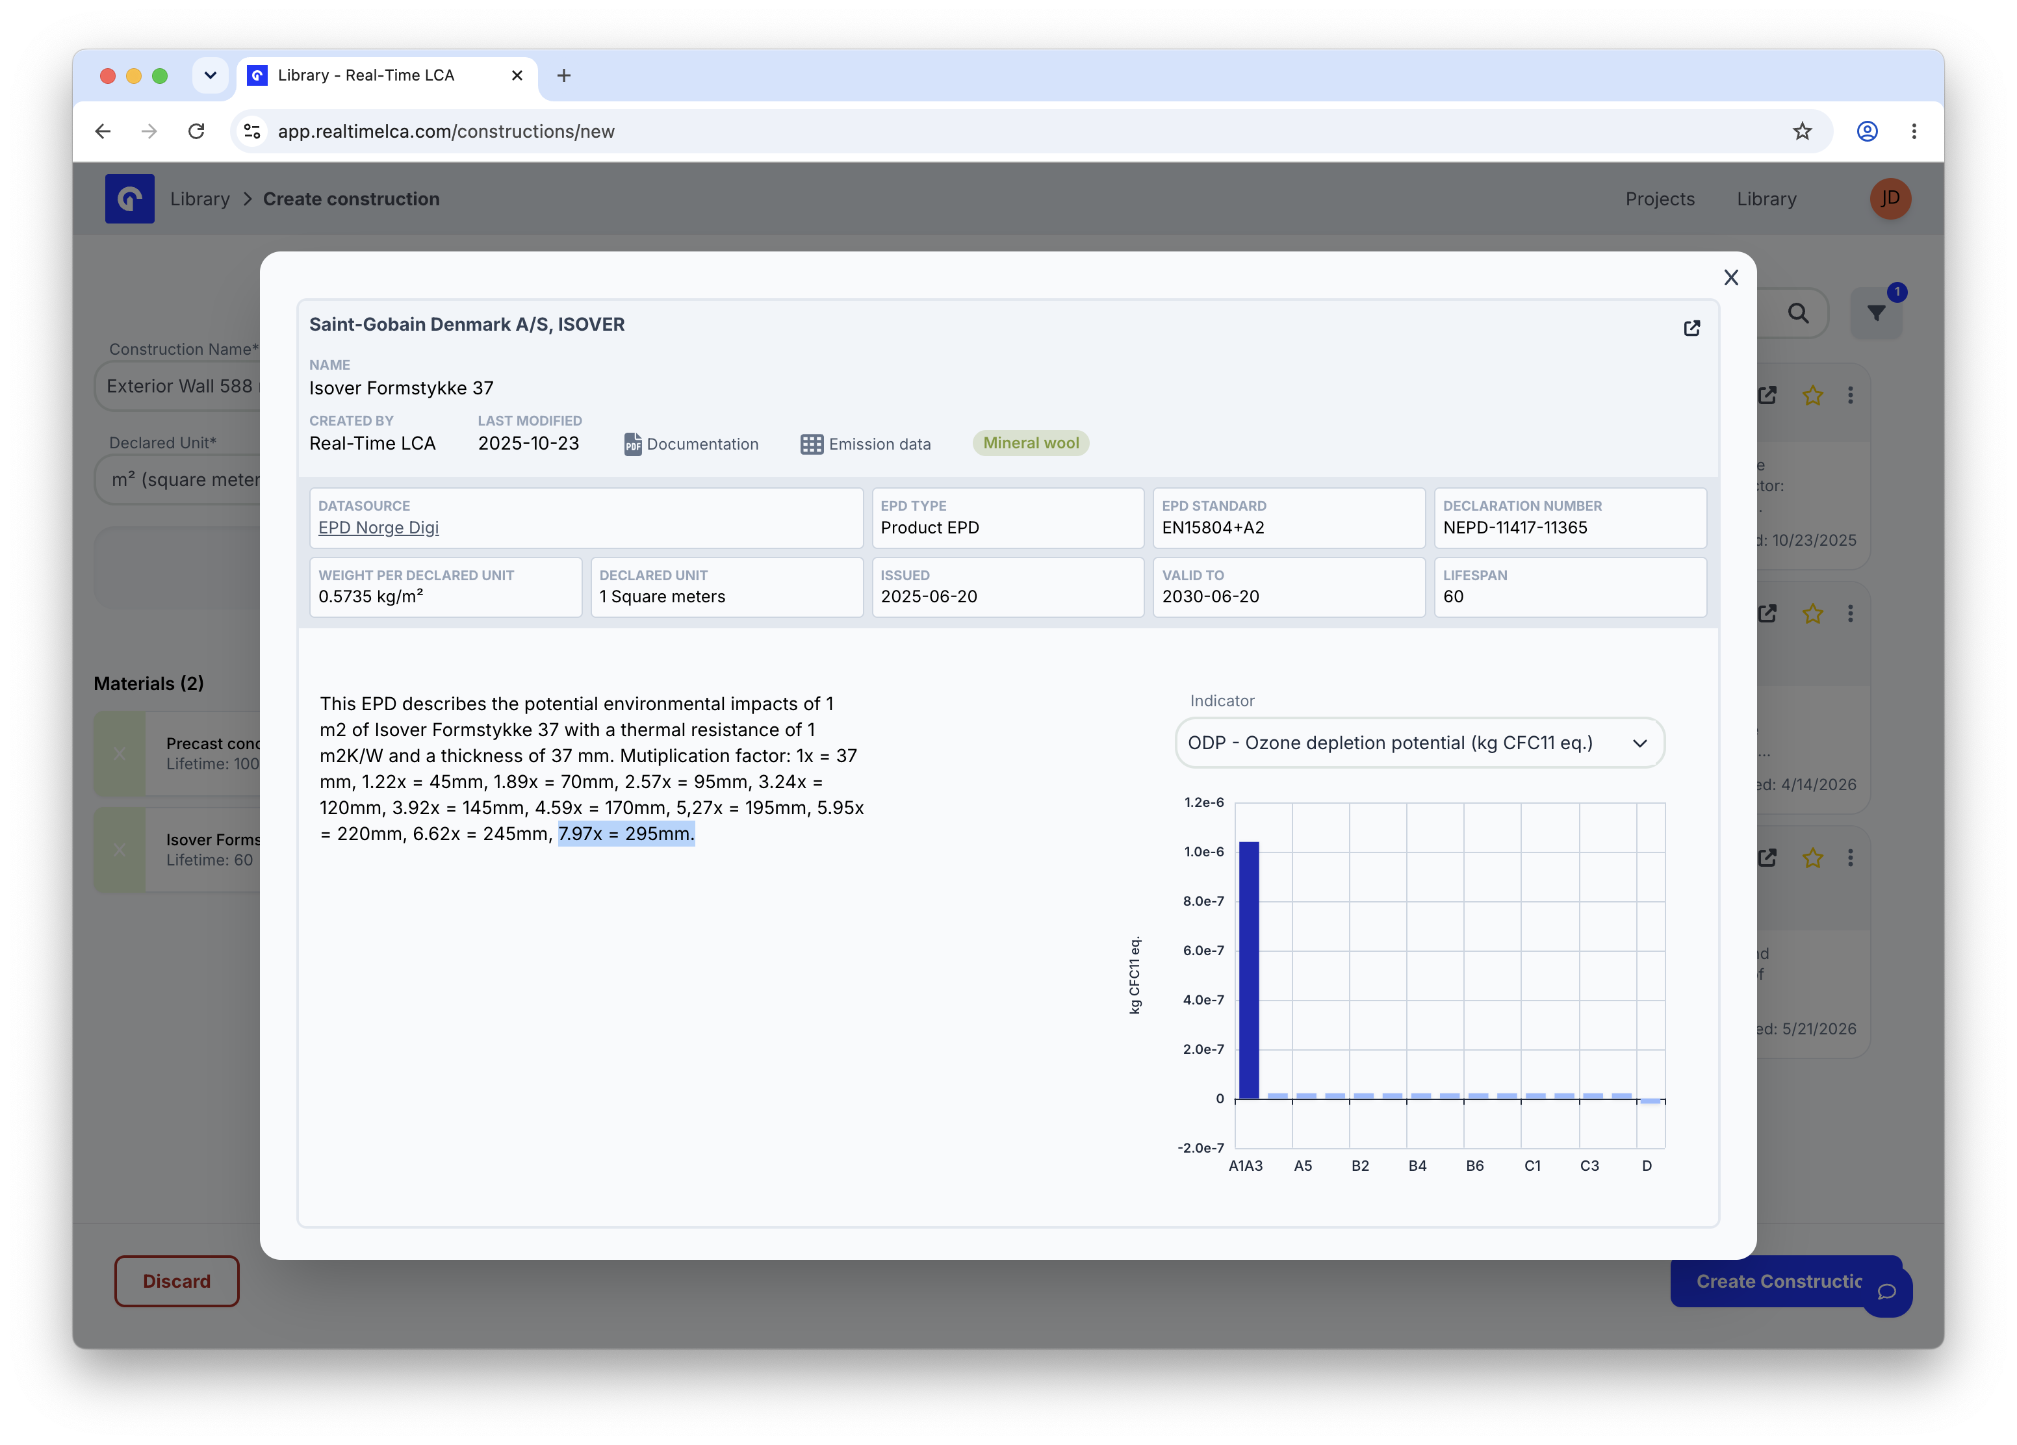Image resolution: width=2017 pixels, height=1445 pixels.
Task: Open the Emission data table
Action: tap(866, 444)
